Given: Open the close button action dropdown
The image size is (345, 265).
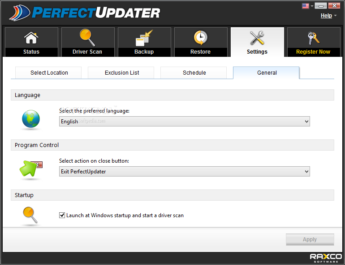Looking at the screenshot, I should (x=185, y=171).
